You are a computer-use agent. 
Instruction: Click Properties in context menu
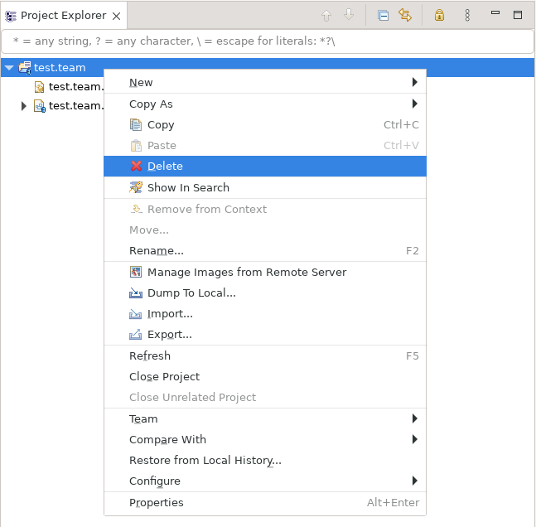click(265, 503)
